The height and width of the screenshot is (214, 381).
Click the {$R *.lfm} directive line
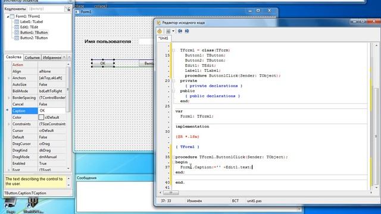coord(188,137)
